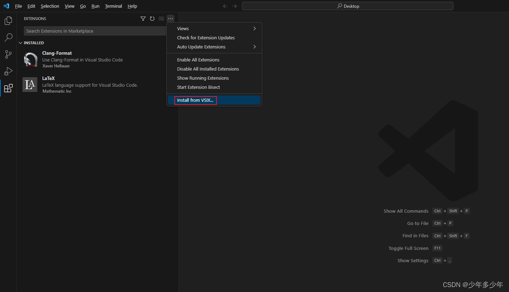Choose Check for Extension Updates
Viewport: 509px width, 292px height.
(214, 38)
